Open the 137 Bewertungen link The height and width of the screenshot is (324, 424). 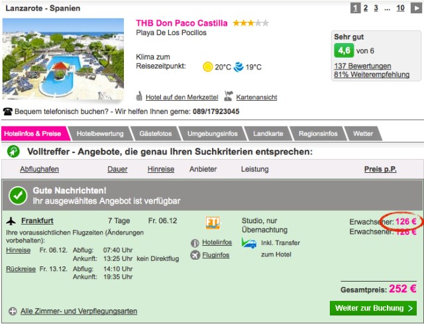362,66
